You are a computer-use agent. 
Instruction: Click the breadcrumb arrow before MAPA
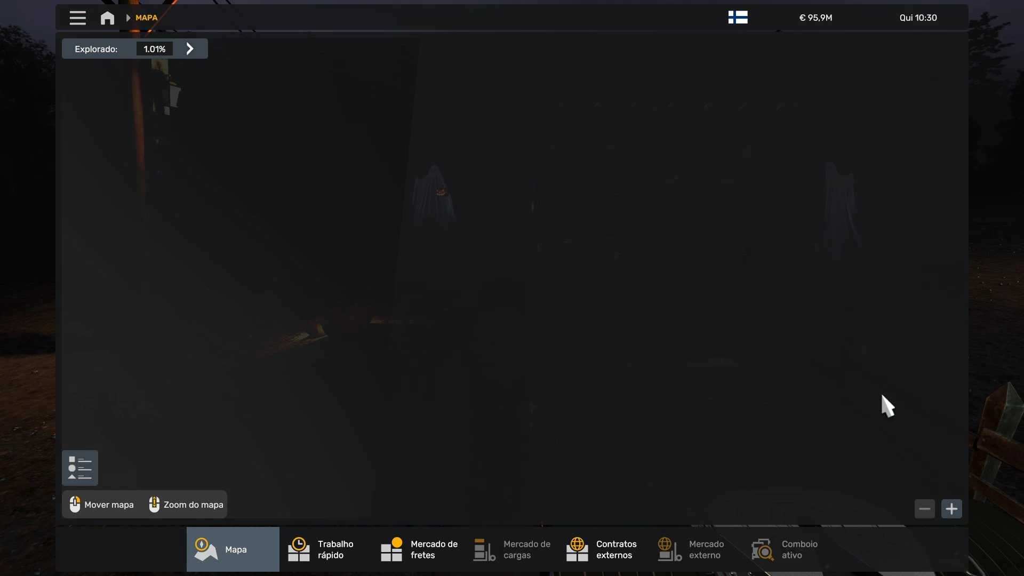pos(128,18)
